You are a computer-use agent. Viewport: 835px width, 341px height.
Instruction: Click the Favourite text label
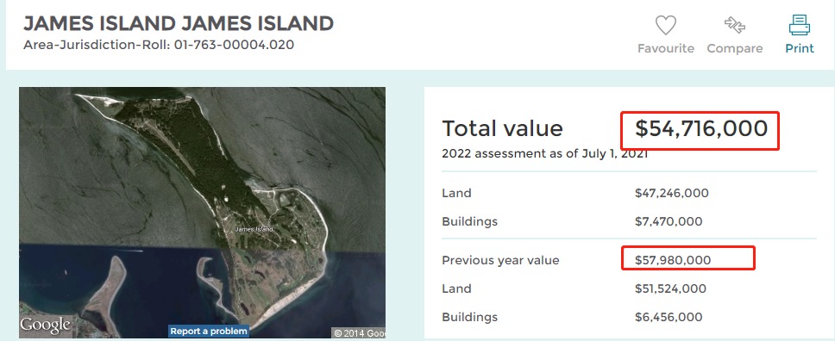pos(666,48)
